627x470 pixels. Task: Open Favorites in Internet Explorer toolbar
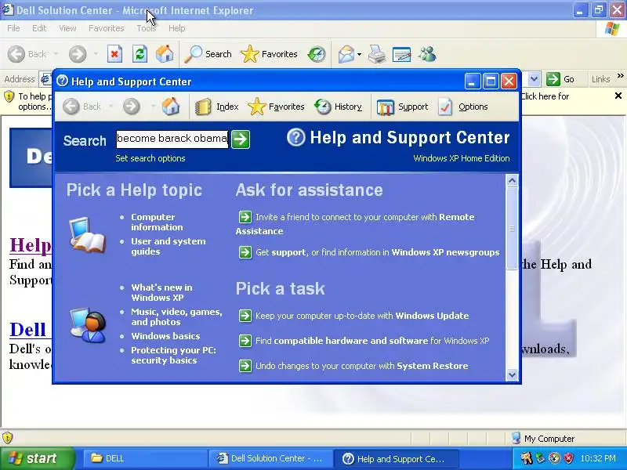coord(269,54)
